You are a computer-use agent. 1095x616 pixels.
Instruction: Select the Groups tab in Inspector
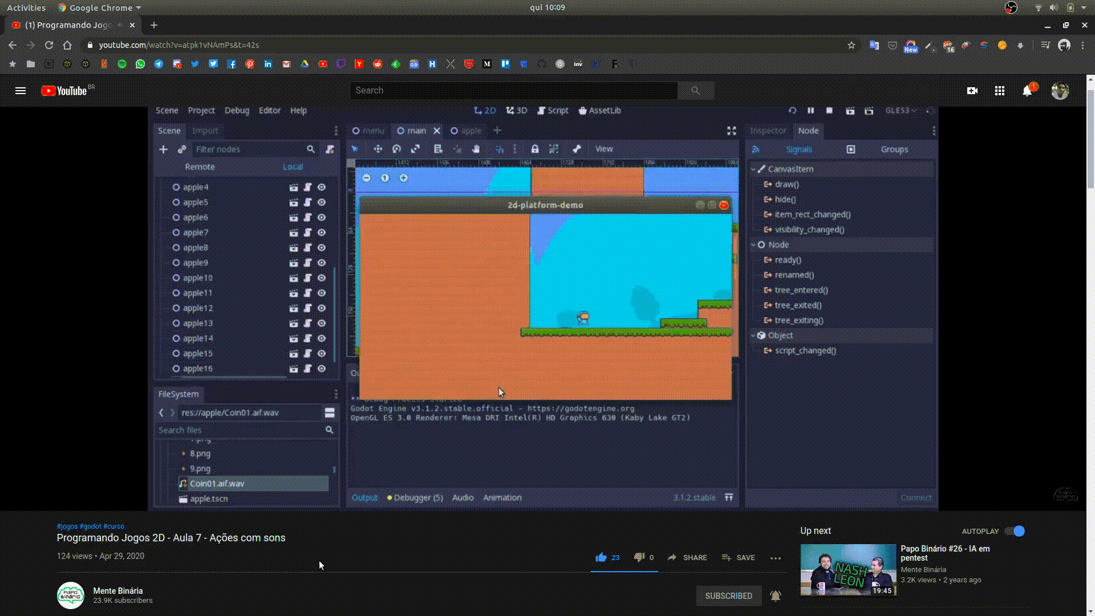coord(894,148)
